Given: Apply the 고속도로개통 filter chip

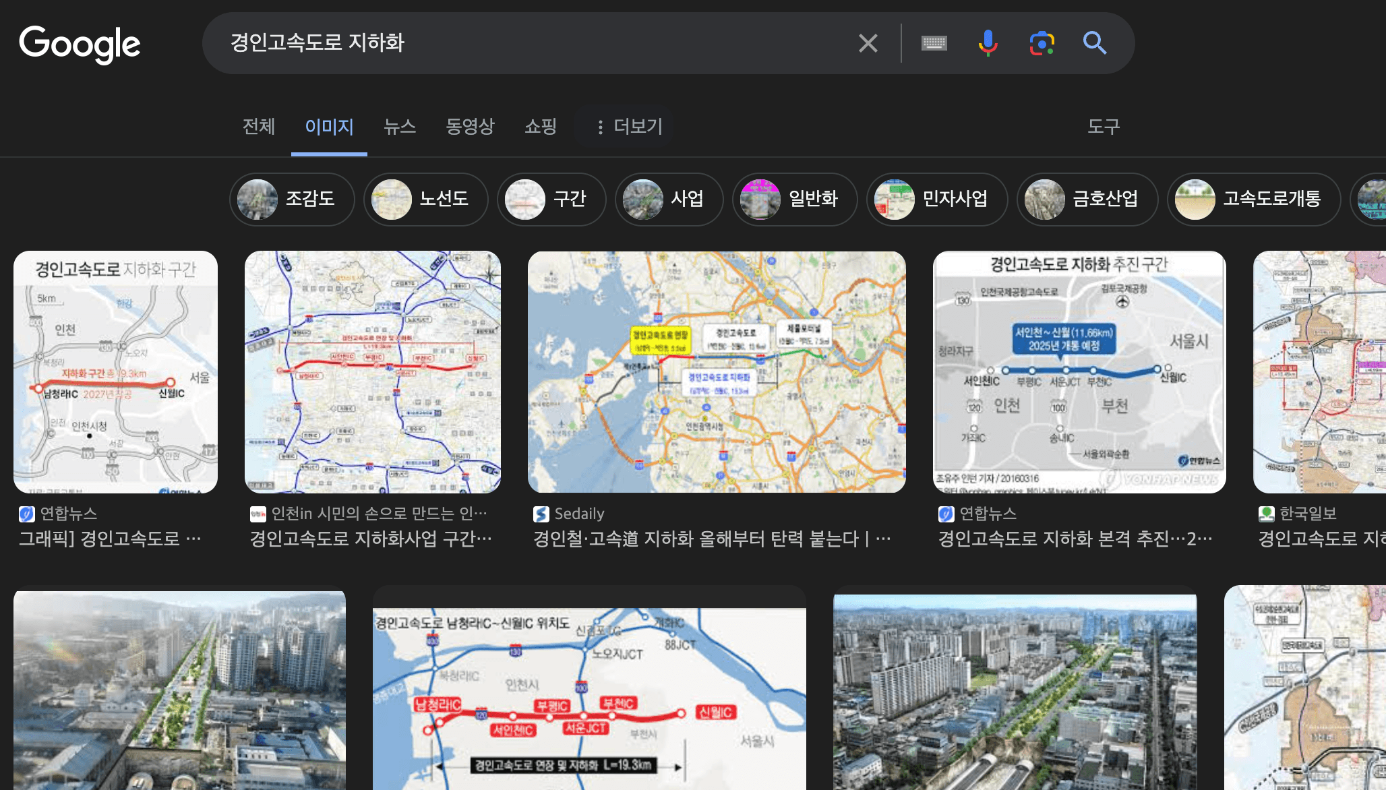Looking at the screenshot, I should (1253, 199).
